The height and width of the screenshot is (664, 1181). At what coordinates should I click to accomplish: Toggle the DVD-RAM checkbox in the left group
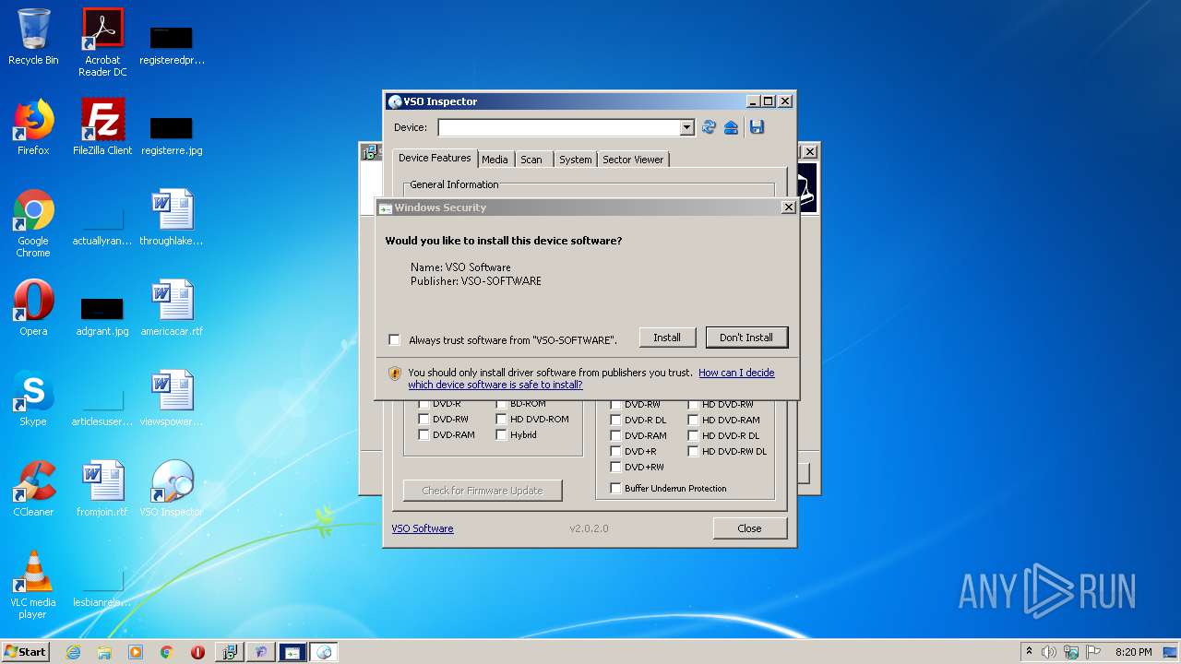click(424, 434)
